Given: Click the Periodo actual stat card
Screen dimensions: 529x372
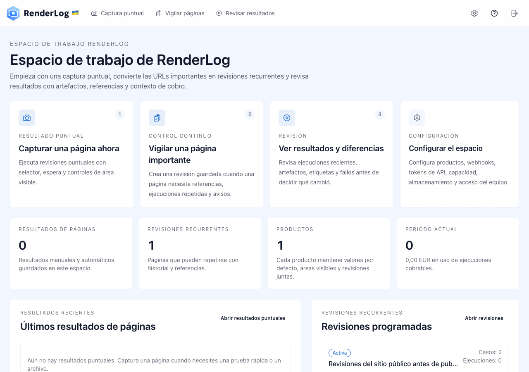Looking at the screenshot, I should 458,253.
